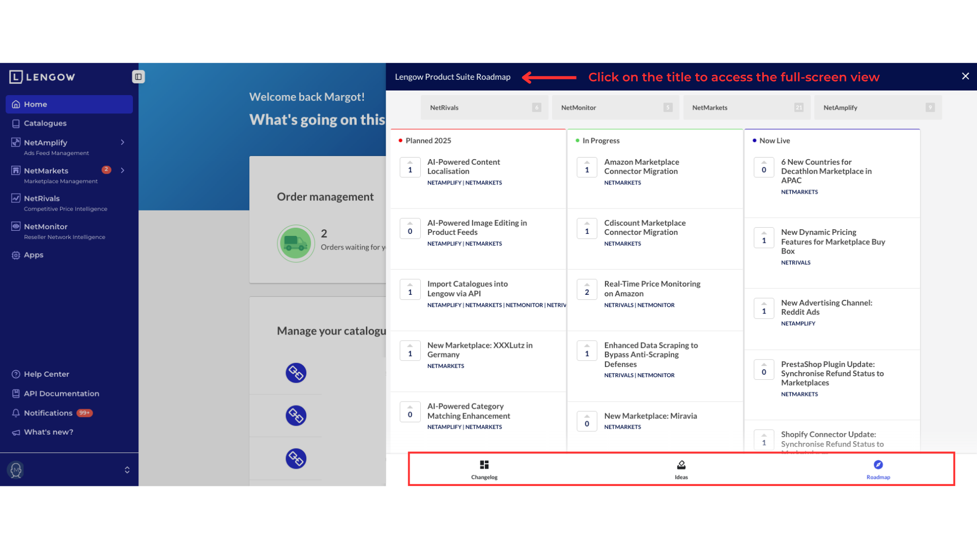The width and height of the screenshot is (977, 549).
Task: Open the Notifications bell item
Action: coord(47,413)
